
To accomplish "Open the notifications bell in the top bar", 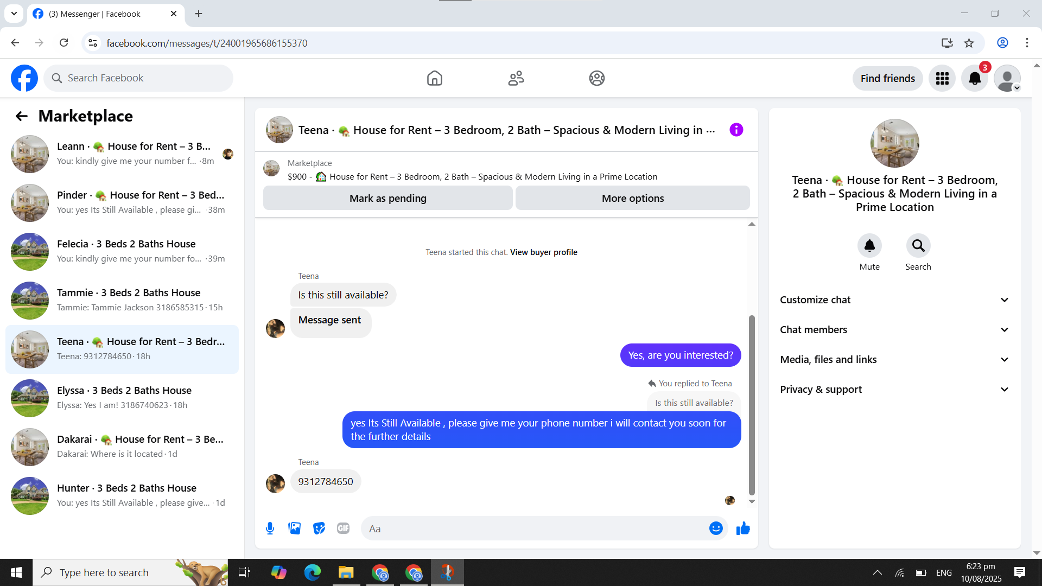I will [x=975, y=79].
